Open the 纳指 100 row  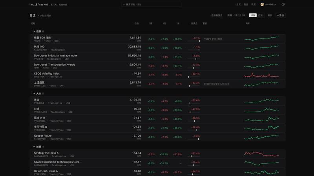point(157,48)
